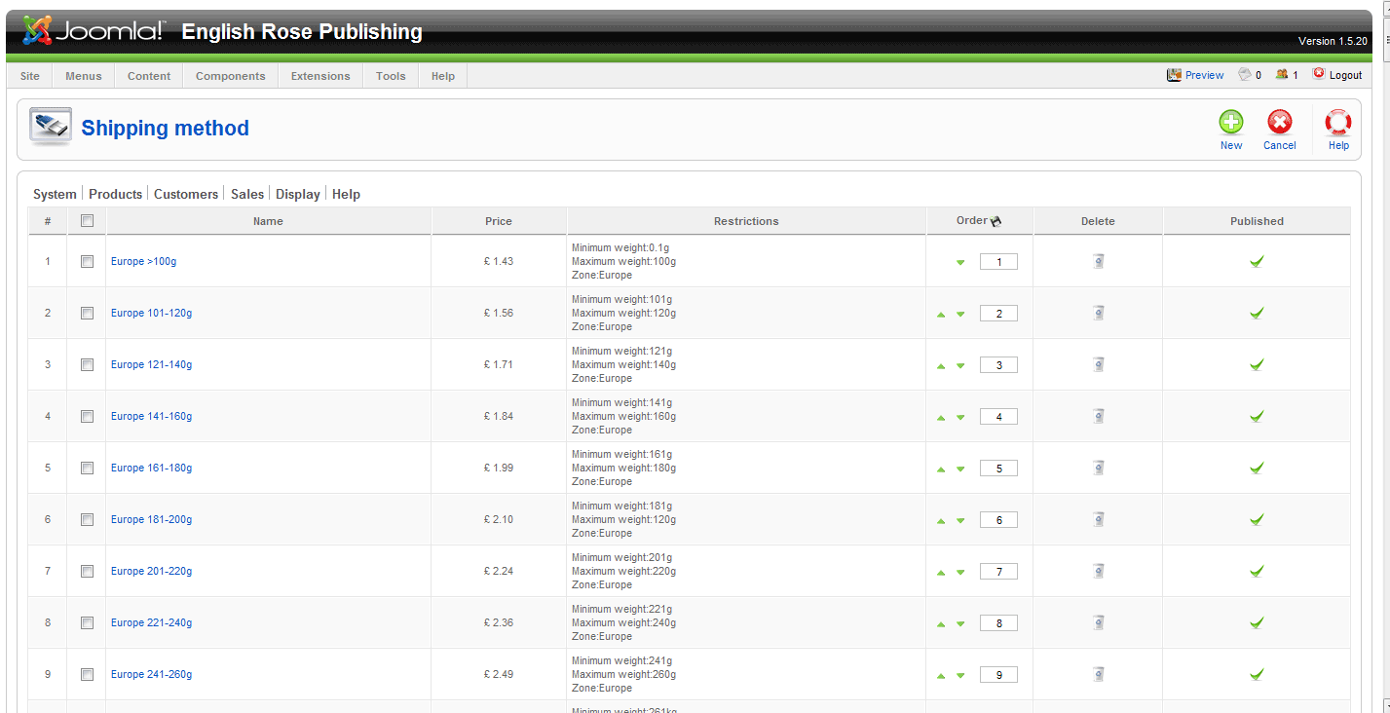Viewport: 1390px width, 713px height.
Task: Open the Components menu
Action: (231, 76)
